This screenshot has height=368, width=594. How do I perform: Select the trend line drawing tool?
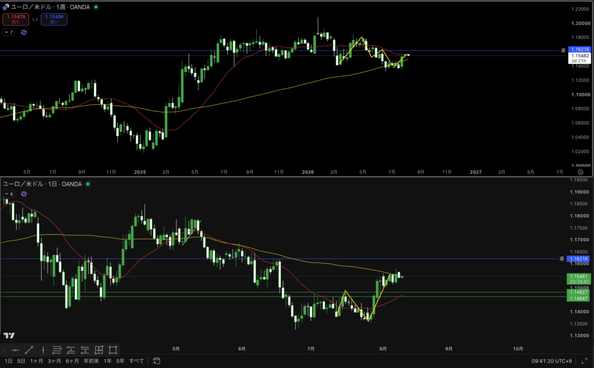pyautogui.click(x=29, y=350)
